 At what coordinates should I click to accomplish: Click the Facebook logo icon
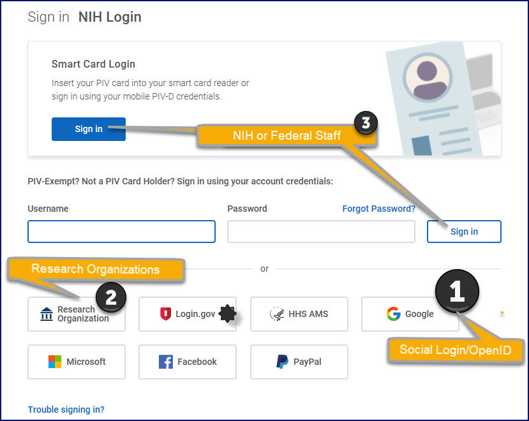(x=166, y=362)
